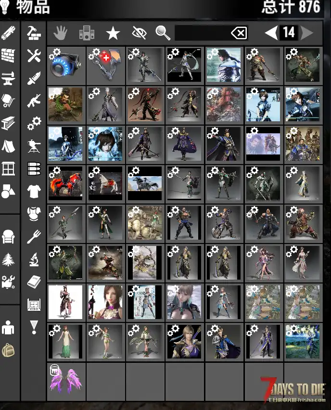Screen dimensions: 331x410
Task: Go to next page with right arrow
Action: 306,33
